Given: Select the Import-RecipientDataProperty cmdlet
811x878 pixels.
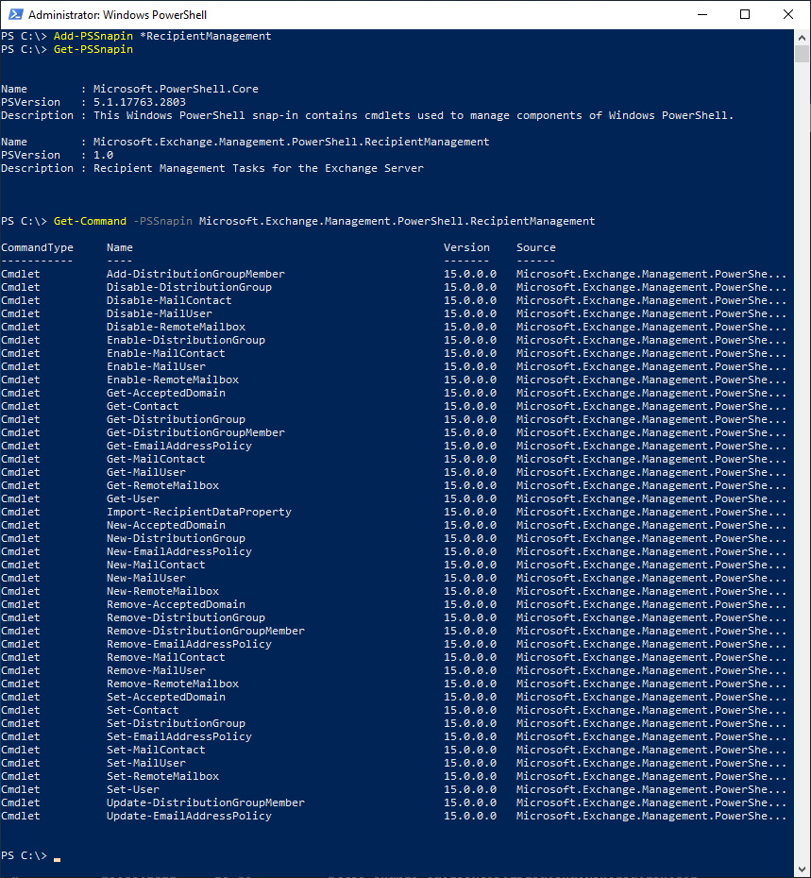Looking at the screenshot, I should click(x=199, y=512).
